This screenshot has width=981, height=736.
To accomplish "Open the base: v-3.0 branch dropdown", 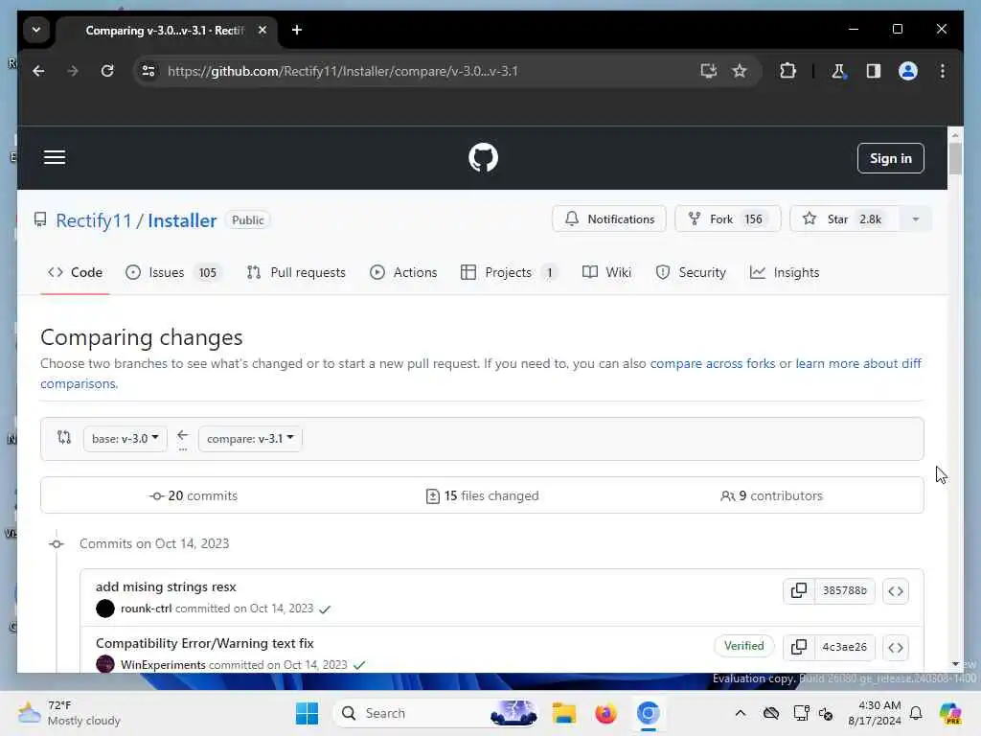I will click(125, 439).
